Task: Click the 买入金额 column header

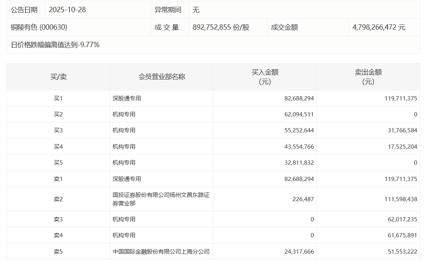Action: [x=265, y=77]
